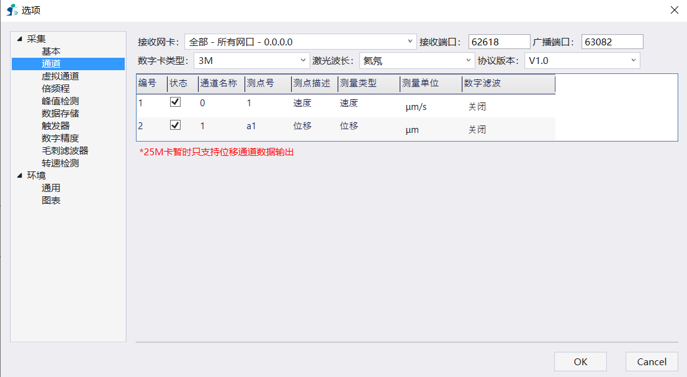Collapse the 环境 tree node

pos(20,176)
